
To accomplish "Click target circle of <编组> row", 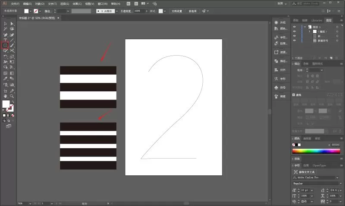I will pos(337,31).
